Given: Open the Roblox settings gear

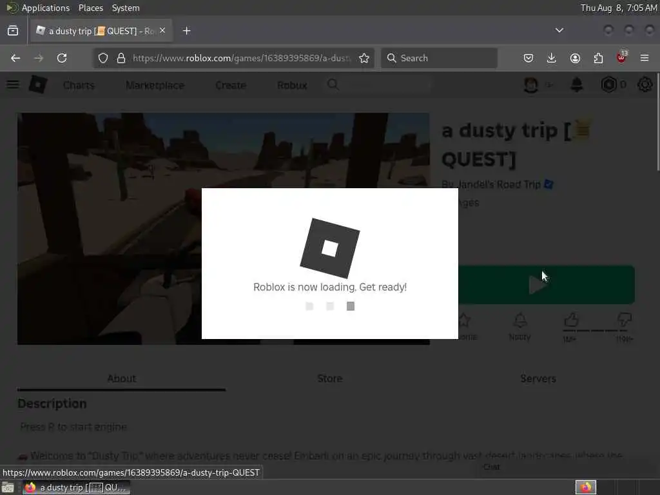Looking at the screenshot, I should point(645,85).
